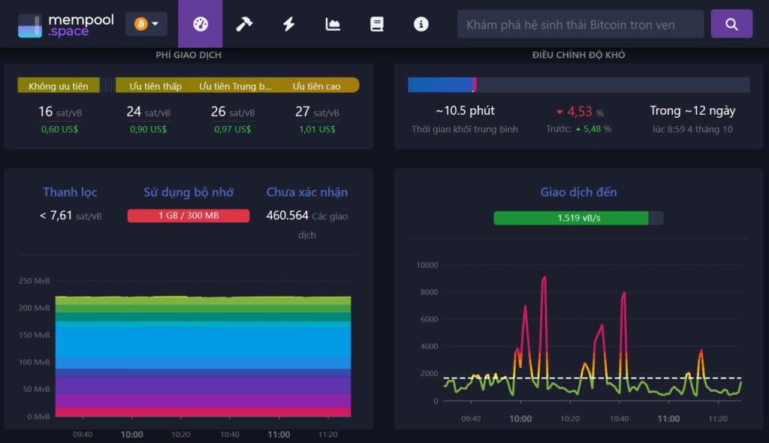Open the Lightning bolt icon page
Viewport: 769px width, 443px height.
pyautogui.click(x=288, y=24)
